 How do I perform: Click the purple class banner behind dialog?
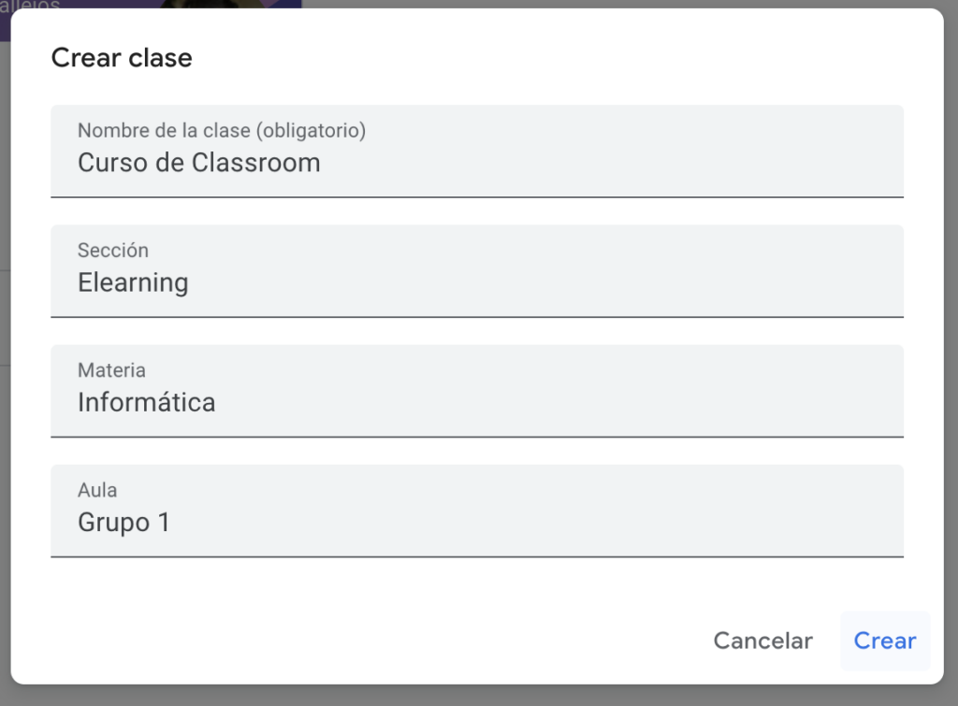point(152,4)
